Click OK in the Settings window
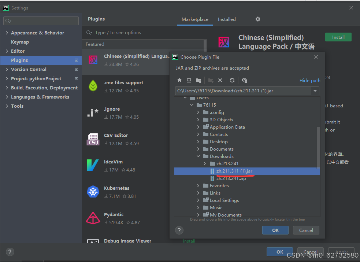This screenshot has height=262, width=360. (280, 252)
